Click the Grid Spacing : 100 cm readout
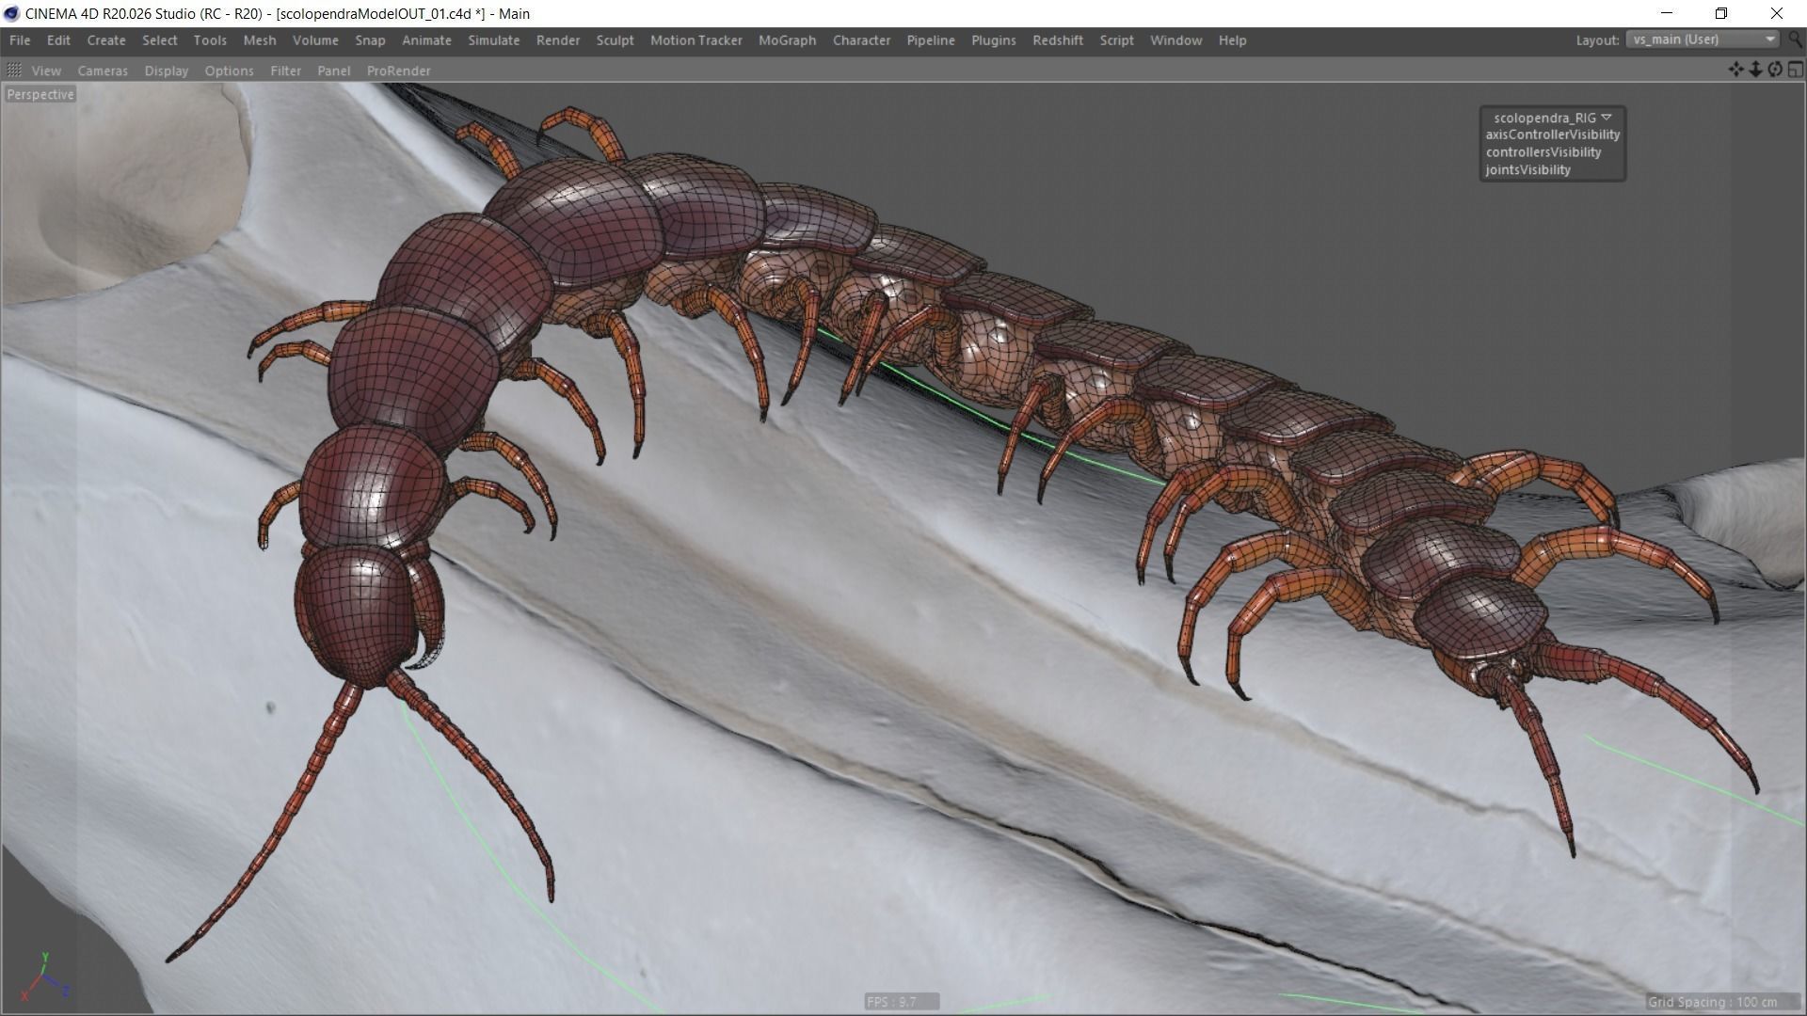This screenshot has width=1807, height=1016. click(1713, 1002)
